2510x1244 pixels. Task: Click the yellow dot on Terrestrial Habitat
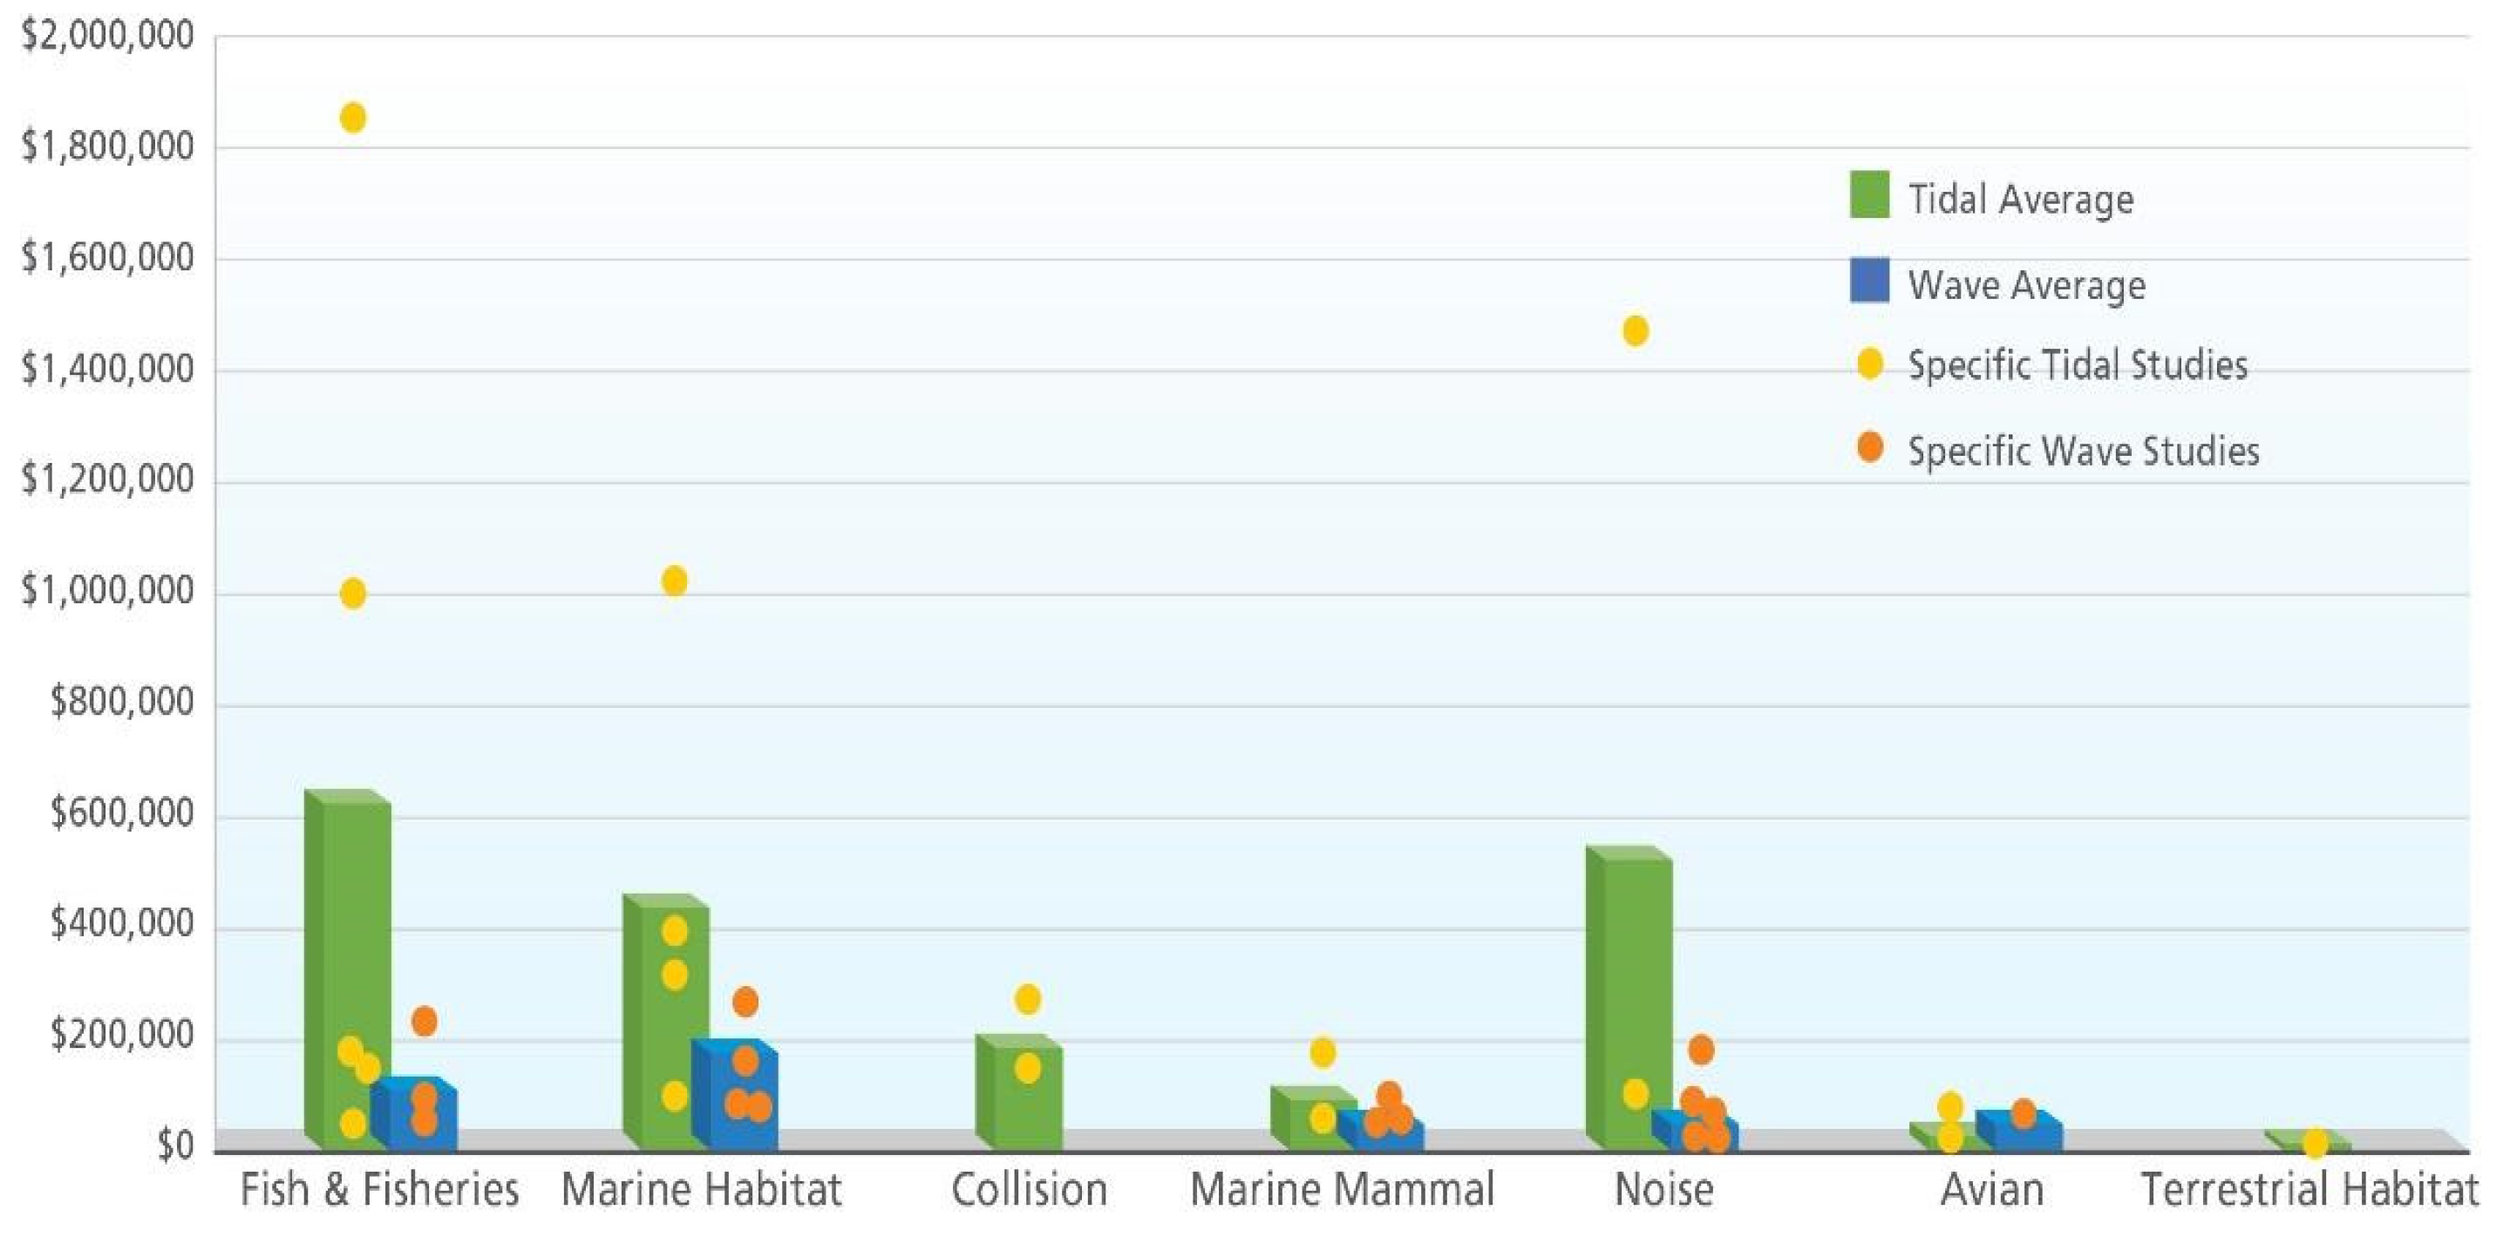pos(2315,1143)
